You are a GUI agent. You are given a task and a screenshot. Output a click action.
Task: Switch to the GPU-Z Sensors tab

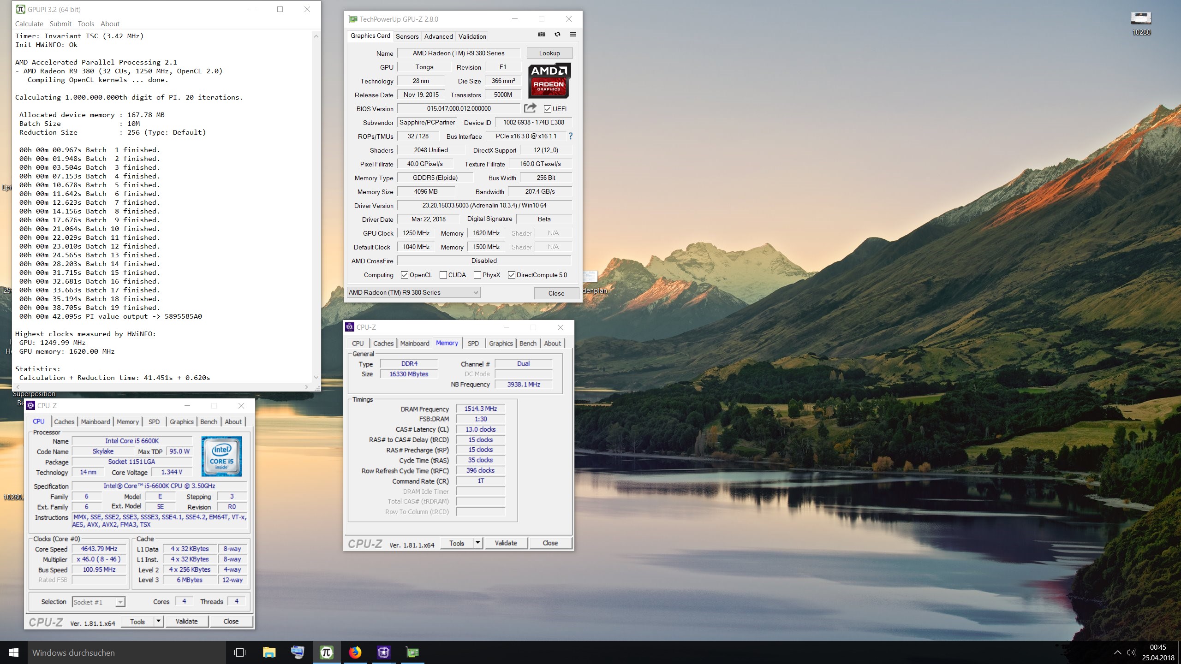click(407, 36)
